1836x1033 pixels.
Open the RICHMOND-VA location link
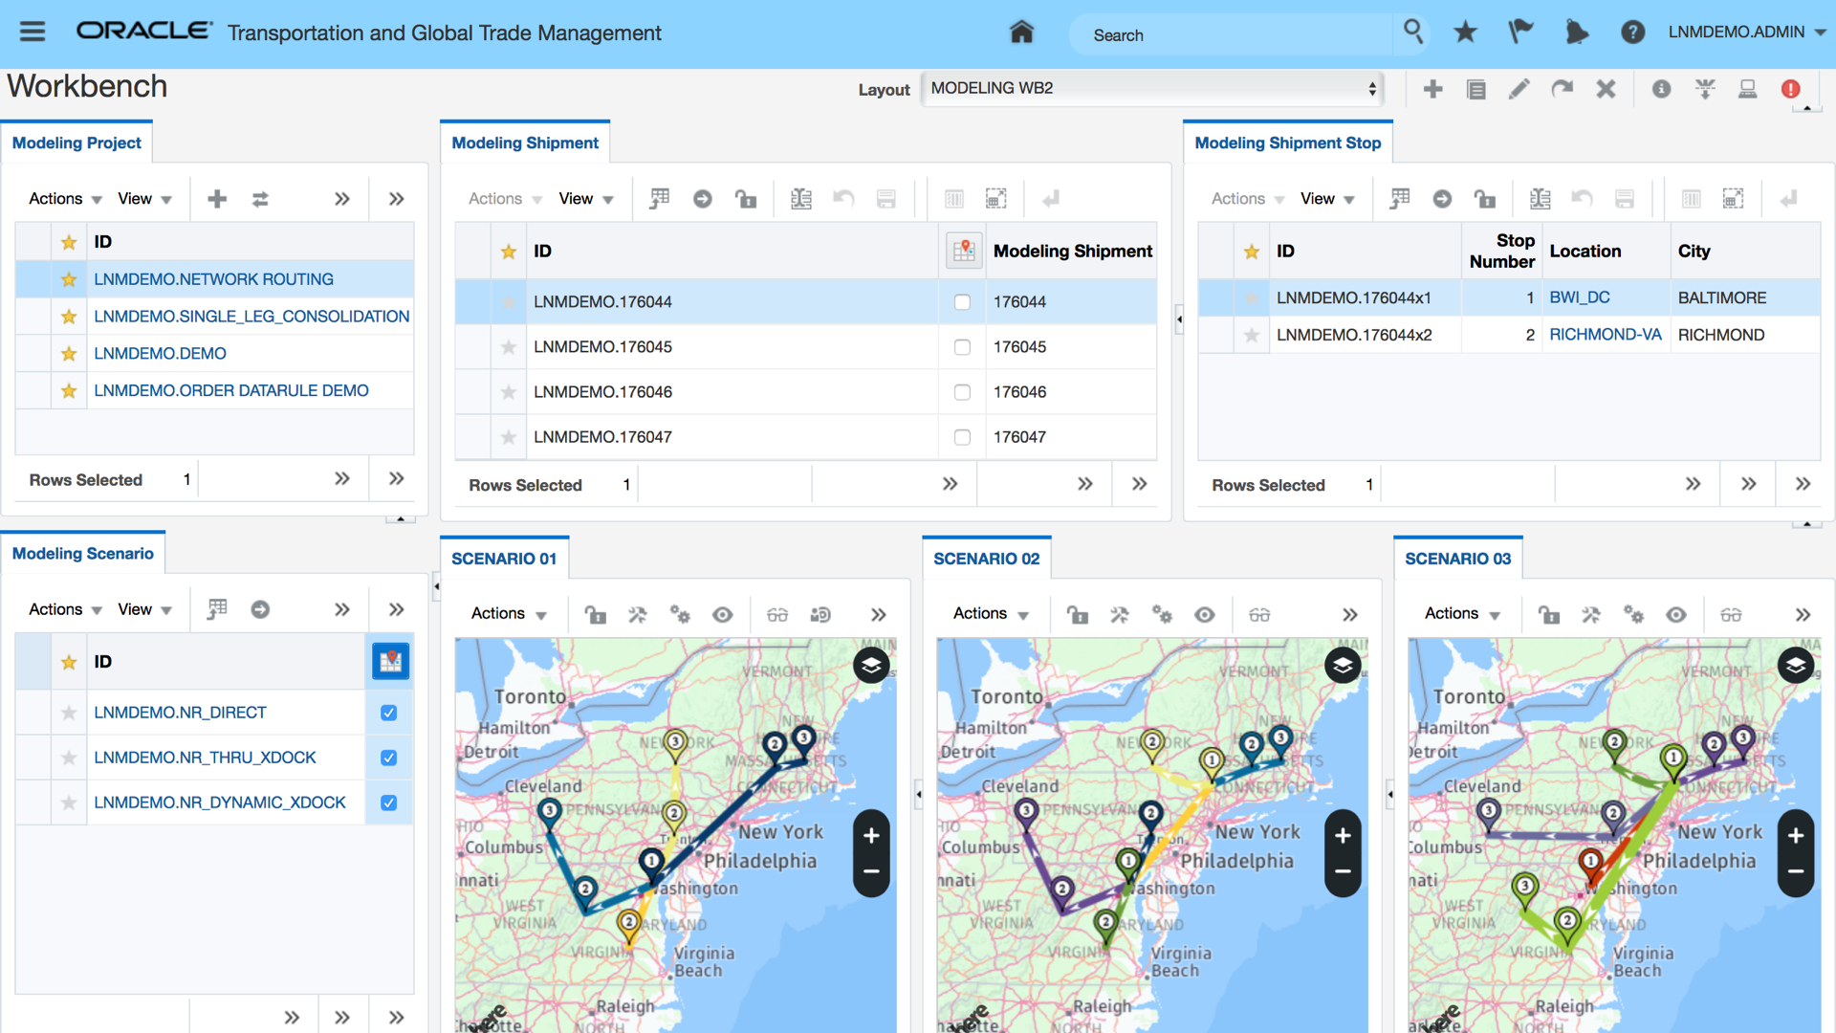(1605, 335)
